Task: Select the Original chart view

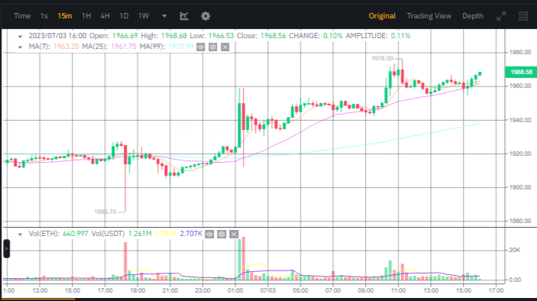Action: (382, 16)
